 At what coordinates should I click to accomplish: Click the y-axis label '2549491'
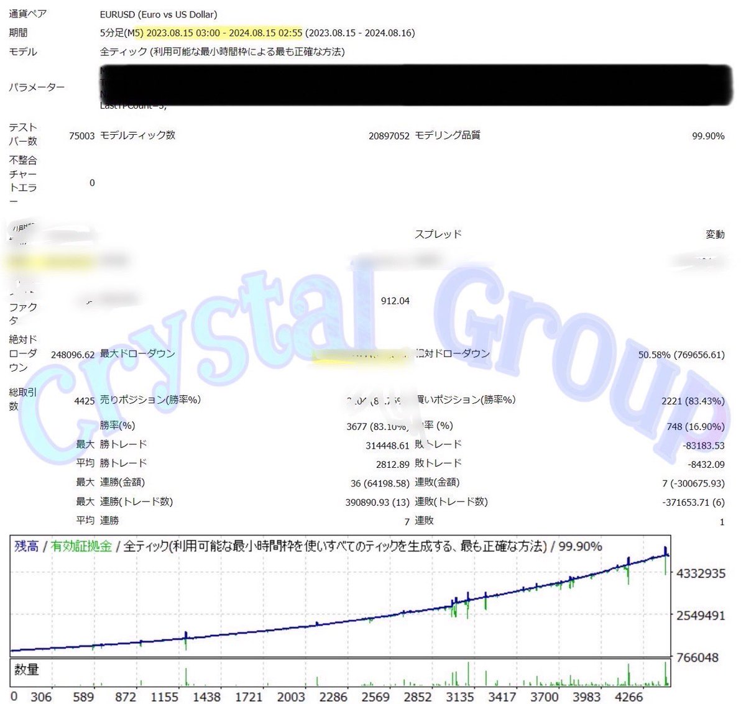[701, 616]
